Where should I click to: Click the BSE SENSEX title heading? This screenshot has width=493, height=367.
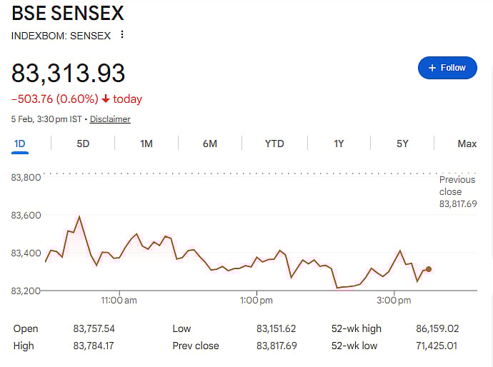[x=68, y=13]
